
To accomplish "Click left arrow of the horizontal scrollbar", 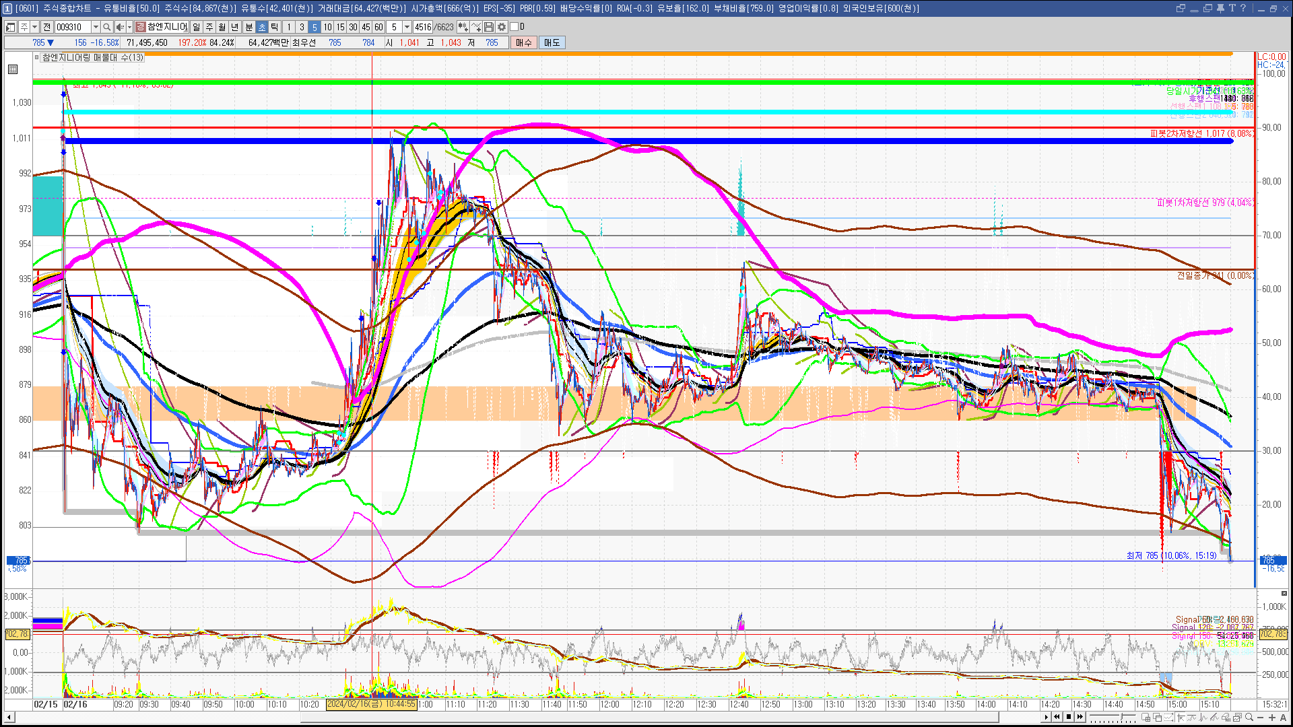I will coord(9,717).
